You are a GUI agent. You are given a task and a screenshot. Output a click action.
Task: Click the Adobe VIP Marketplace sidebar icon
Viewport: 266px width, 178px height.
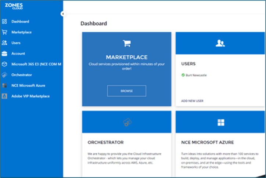4,96
